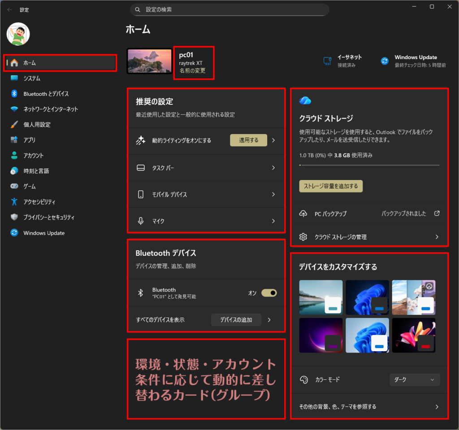
Task: Click the 名前の変更 link
Action: click(192, 71)
